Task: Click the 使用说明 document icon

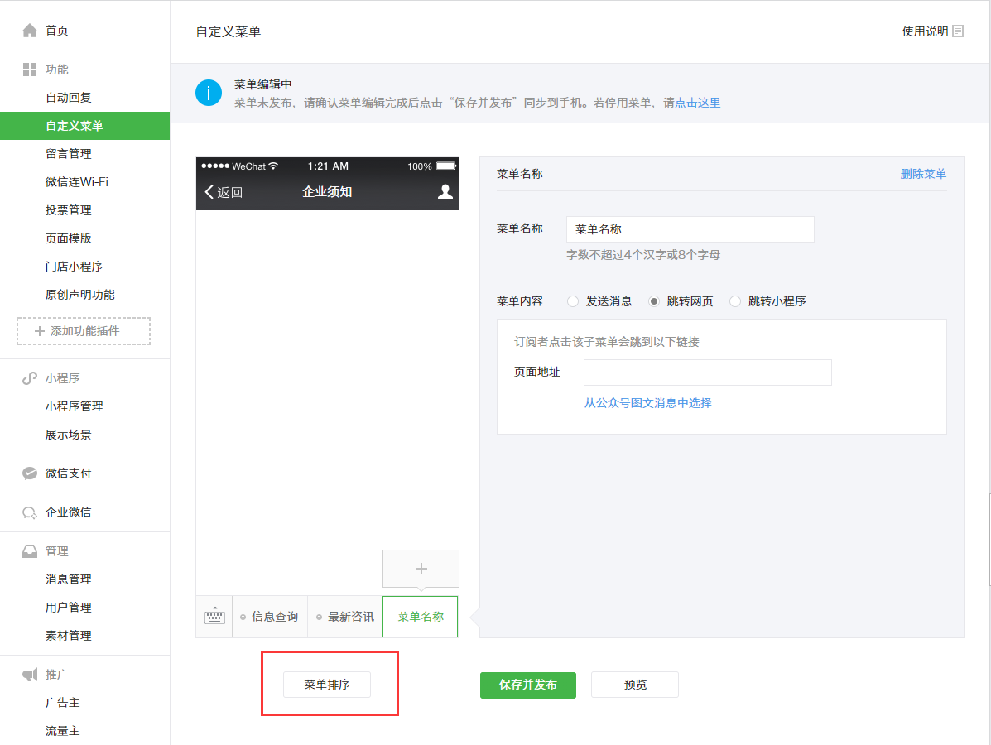Action: pyautogui.click(x=958, y=31)
